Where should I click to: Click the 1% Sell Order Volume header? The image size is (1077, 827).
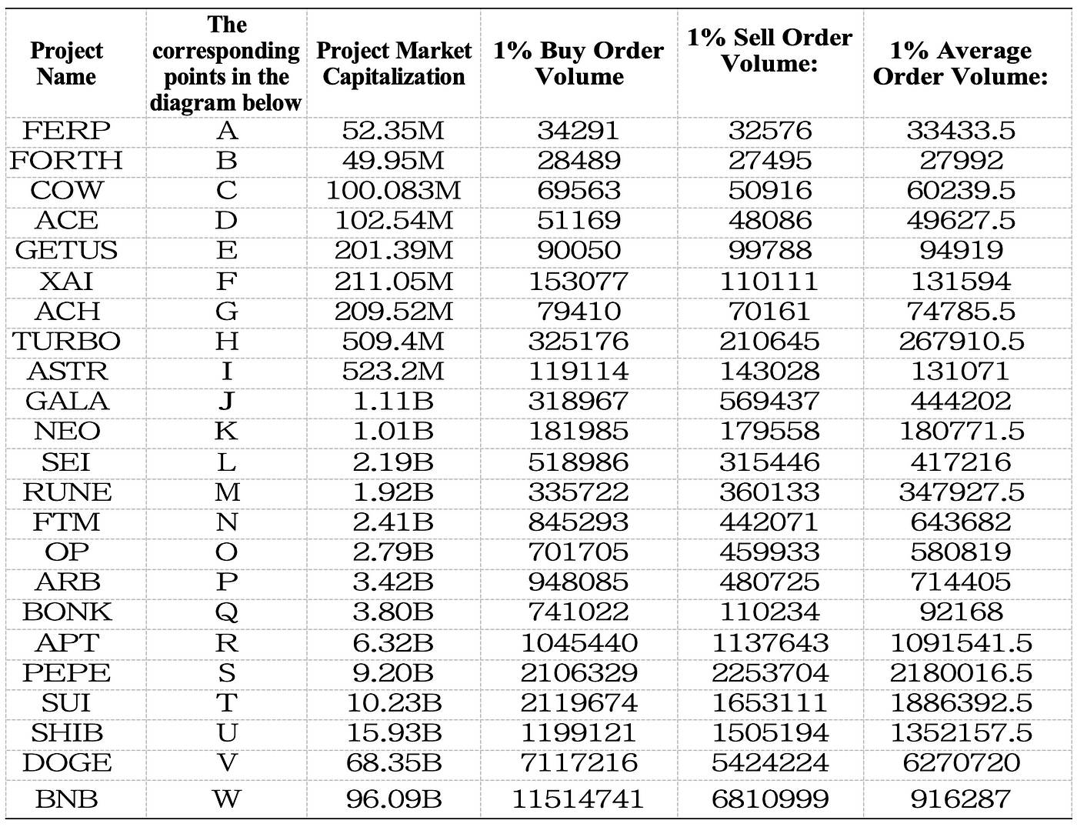click(x=769, y=51)
